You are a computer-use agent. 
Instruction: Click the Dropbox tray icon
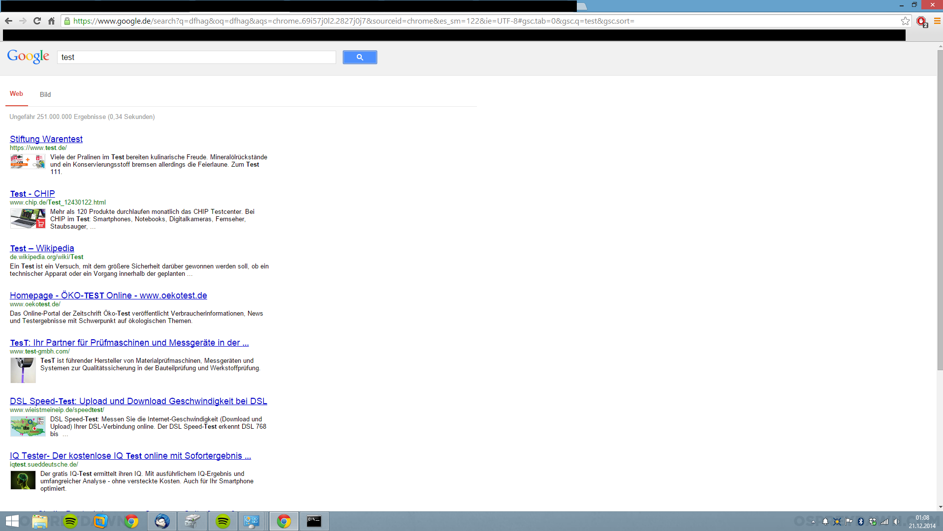873,522
